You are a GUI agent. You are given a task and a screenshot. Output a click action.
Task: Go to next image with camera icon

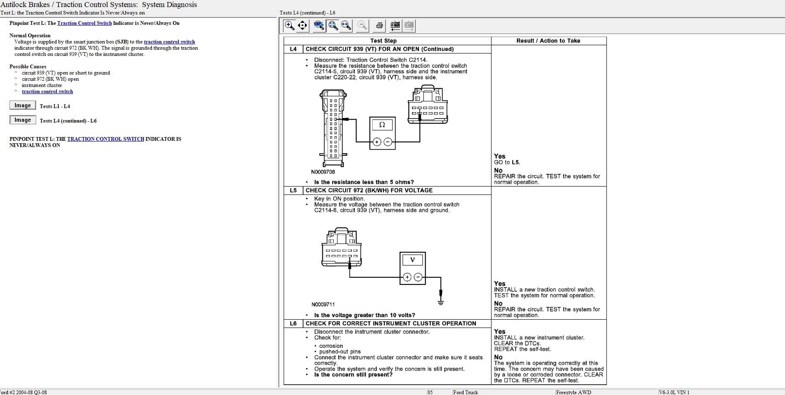point(409,26)
